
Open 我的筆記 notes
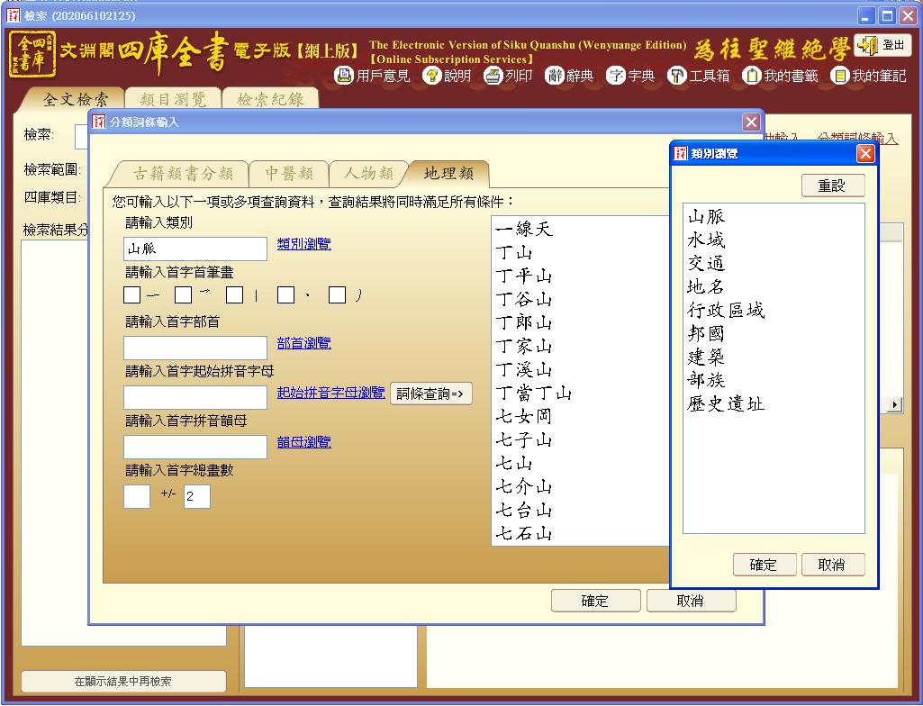(x=839, y=77)
